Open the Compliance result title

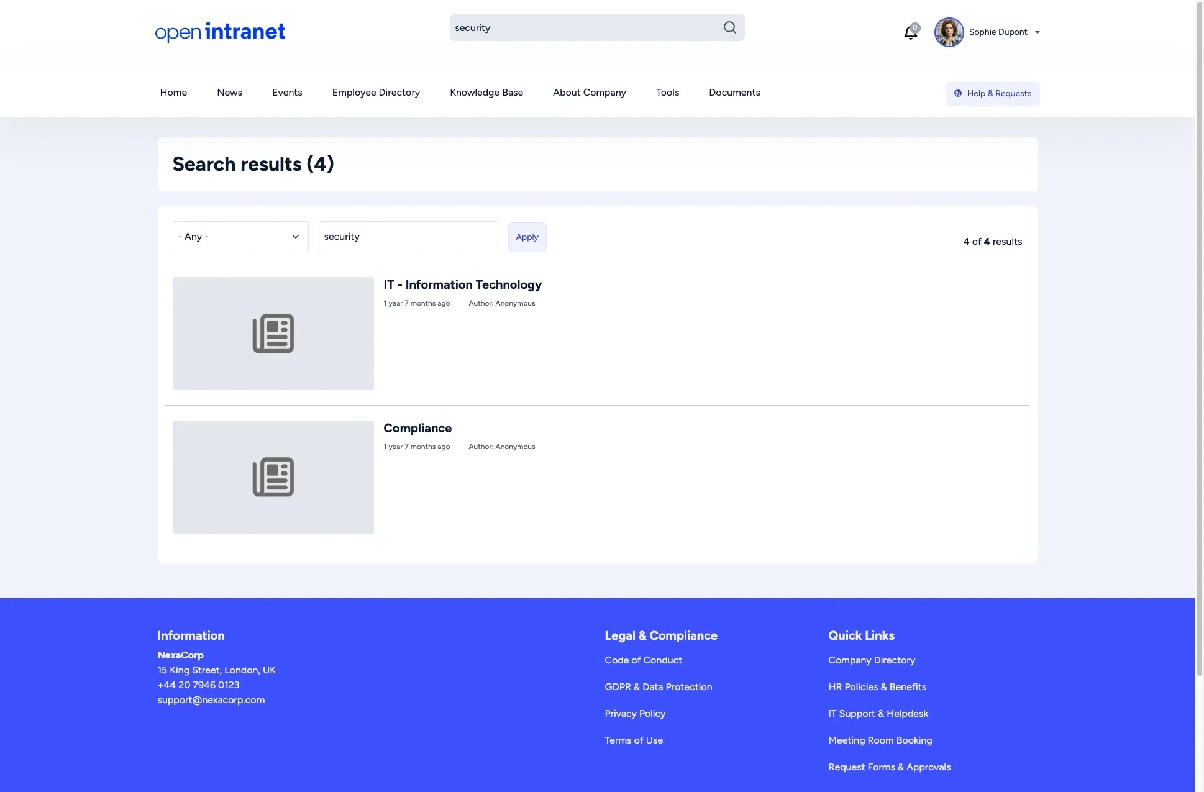click(417, 429)
